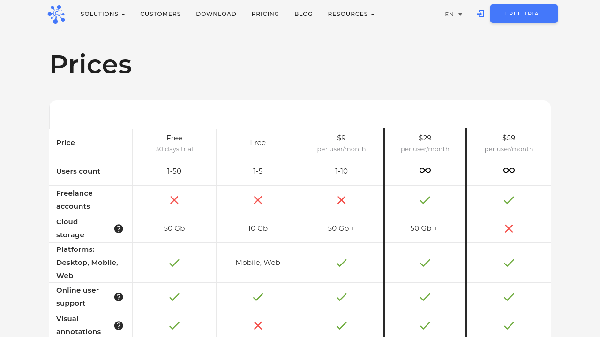Click infinity symbol in $59 Users count
600x337 pixels.
tap(509, 171)
